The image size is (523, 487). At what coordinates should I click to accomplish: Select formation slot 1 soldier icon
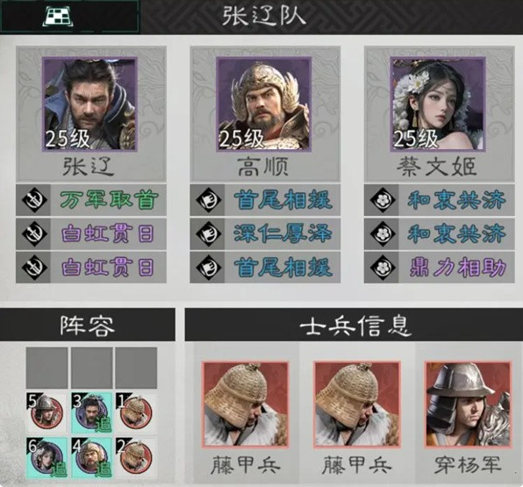click(136, 412)
